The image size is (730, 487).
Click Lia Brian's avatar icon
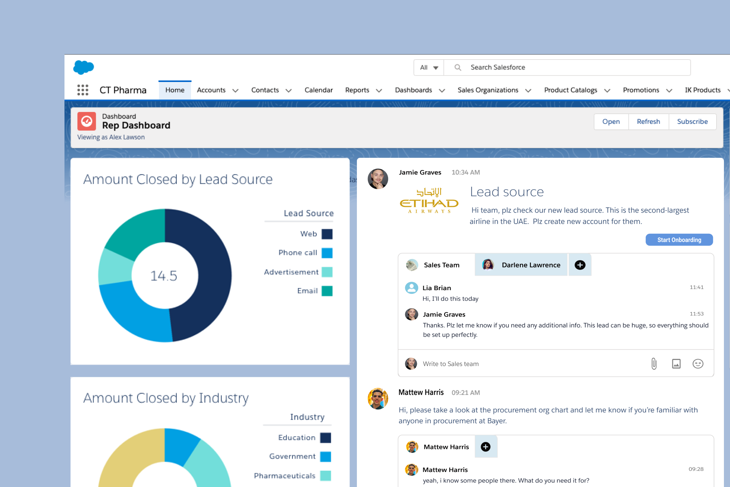point(412,288)
